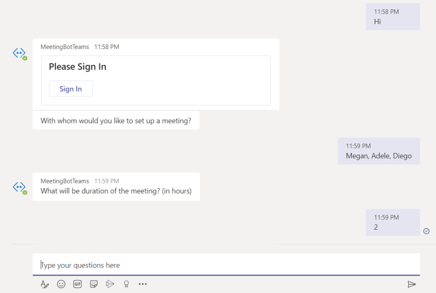Open more messaging extensions (three dots)
This screenshot has width=436, height=293.
pyautogui.click(x=143, y=284)
